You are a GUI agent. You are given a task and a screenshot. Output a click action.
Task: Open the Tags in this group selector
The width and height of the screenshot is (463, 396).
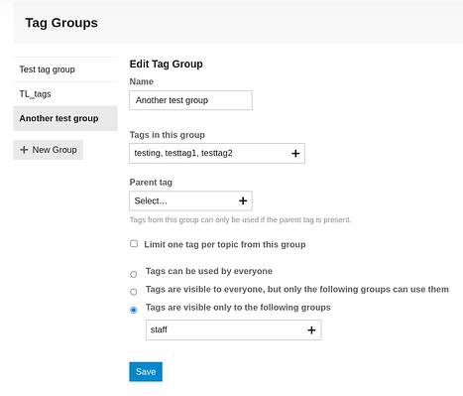click(x=217, y=153)
